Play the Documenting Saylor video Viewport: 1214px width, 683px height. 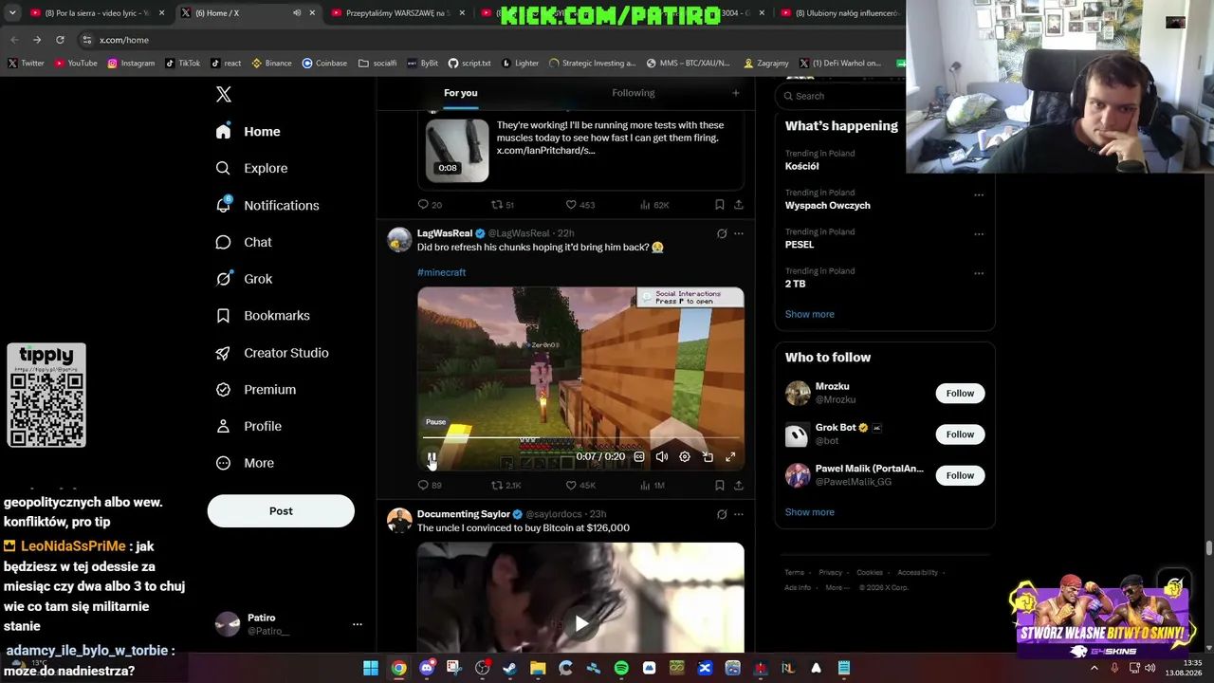coord(580,623)
